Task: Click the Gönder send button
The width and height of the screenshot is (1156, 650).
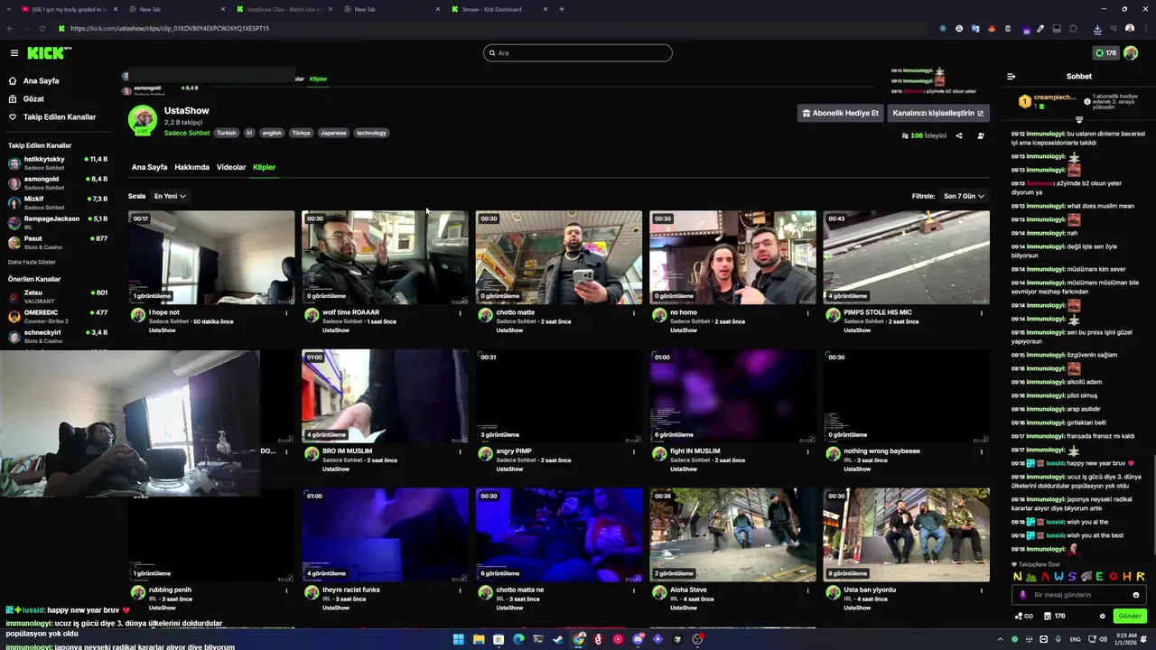Action: (1130, 617)
